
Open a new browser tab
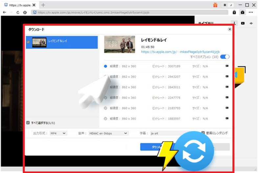[43, 5]
